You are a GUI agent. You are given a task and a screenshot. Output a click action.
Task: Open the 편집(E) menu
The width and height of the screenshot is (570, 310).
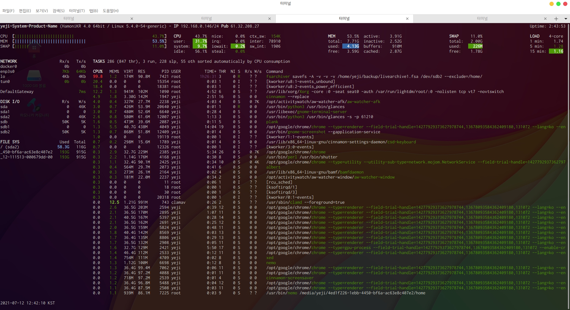coord(25,11)
